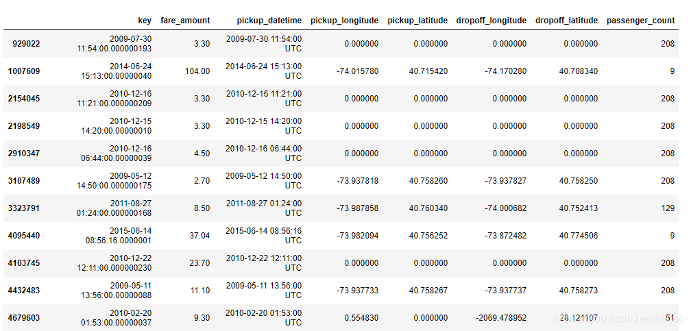The width and height of the screenshot is (691, 331).
Task: Select row index 4103745
Action: click(24, 262)
